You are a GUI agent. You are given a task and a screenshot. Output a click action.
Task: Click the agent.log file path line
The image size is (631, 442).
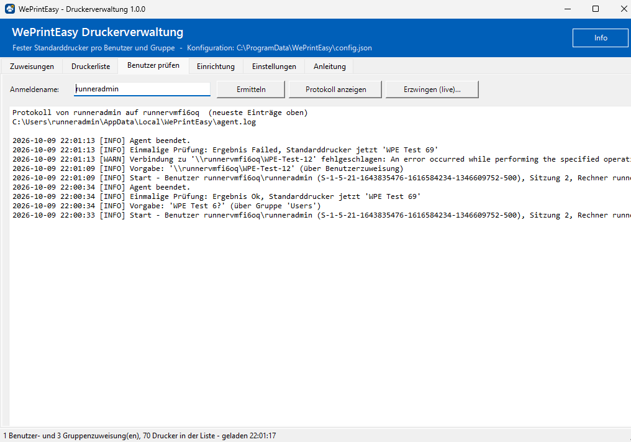click(134, 122)
